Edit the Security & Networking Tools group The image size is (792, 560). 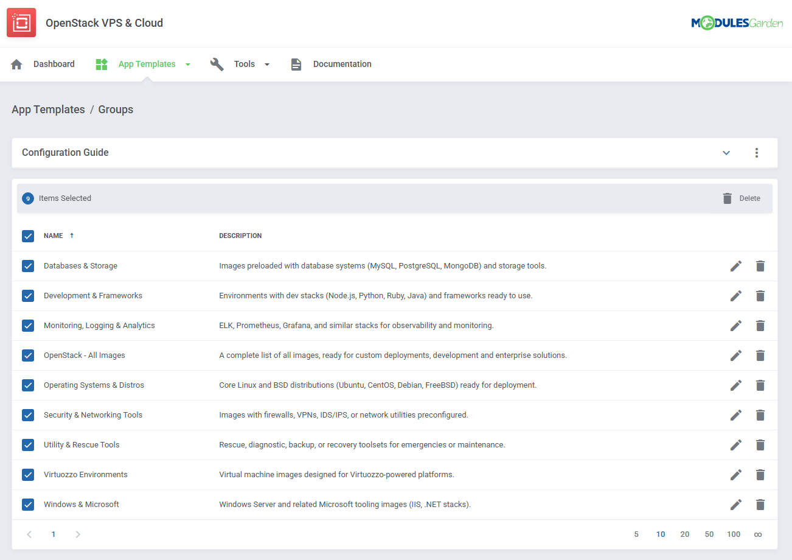click(x=736, y=415)
